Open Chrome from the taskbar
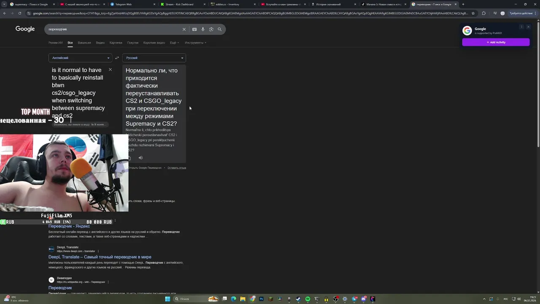This screenshot has width=540, height=304. [x=252, y=299]
